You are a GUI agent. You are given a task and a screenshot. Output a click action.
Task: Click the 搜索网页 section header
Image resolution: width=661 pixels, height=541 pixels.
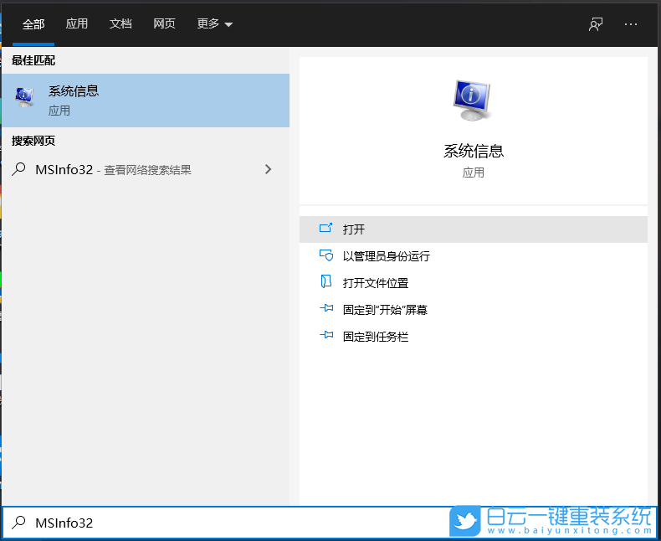point(33,141)
